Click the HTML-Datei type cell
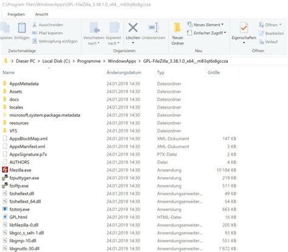Viewport: 288px width, 252px height. [169, 217]
